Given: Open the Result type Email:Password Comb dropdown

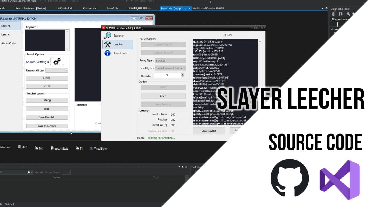Looking at the screenshot, I should point(170,68).
